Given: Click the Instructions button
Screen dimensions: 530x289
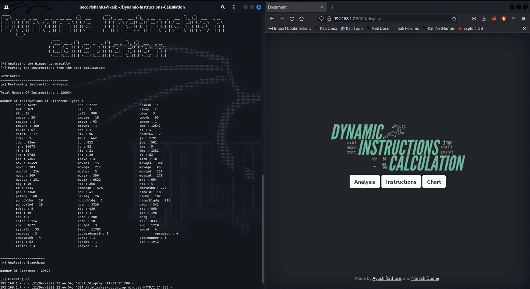Looking at the screenshot, I should click(401, 181).
